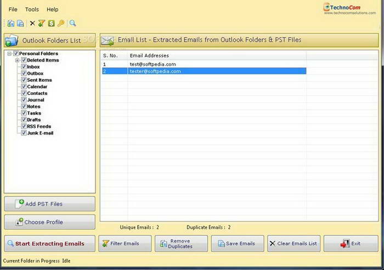
Task: Select the Sent Items folder label
Action: click(x=39, y=80)
